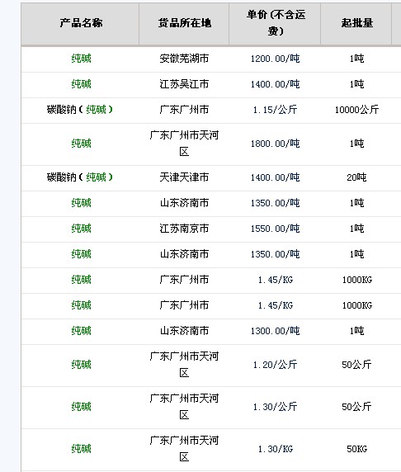Screen dimensions: 401x472
Task: Open 纯碱 product priced 1300.00/吨
Action: tap(81, 331)
